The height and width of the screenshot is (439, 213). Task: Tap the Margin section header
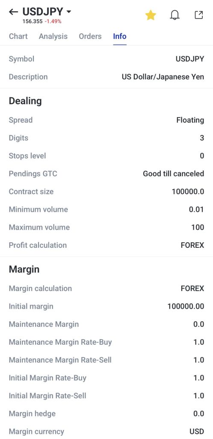point(24,269)
